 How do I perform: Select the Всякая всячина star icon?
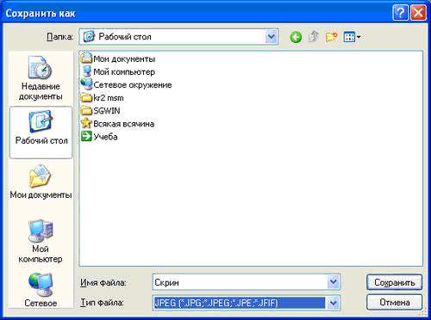[x=86, y=124]
